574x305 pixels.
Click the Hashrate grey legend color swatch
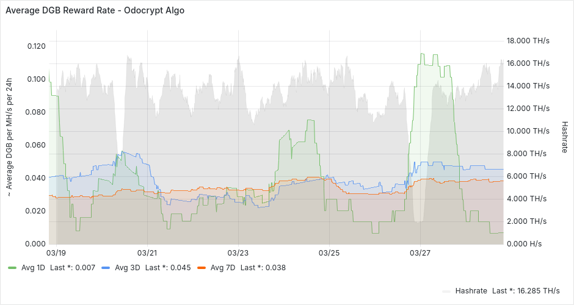(x=446, y=291)
